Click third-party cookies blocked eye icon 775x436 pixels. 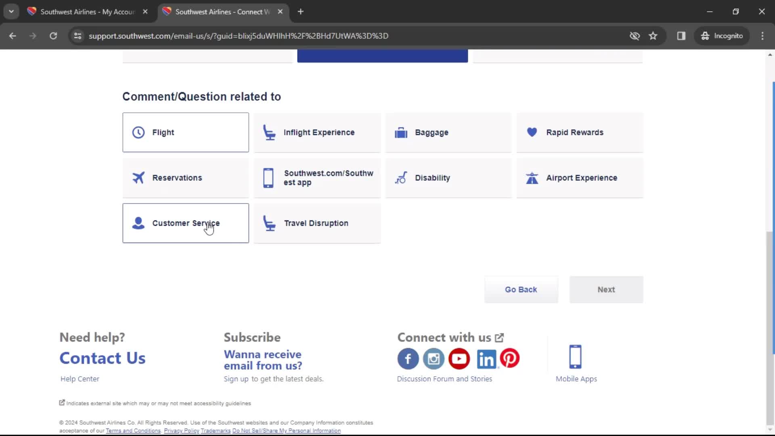tap(635, 36)
